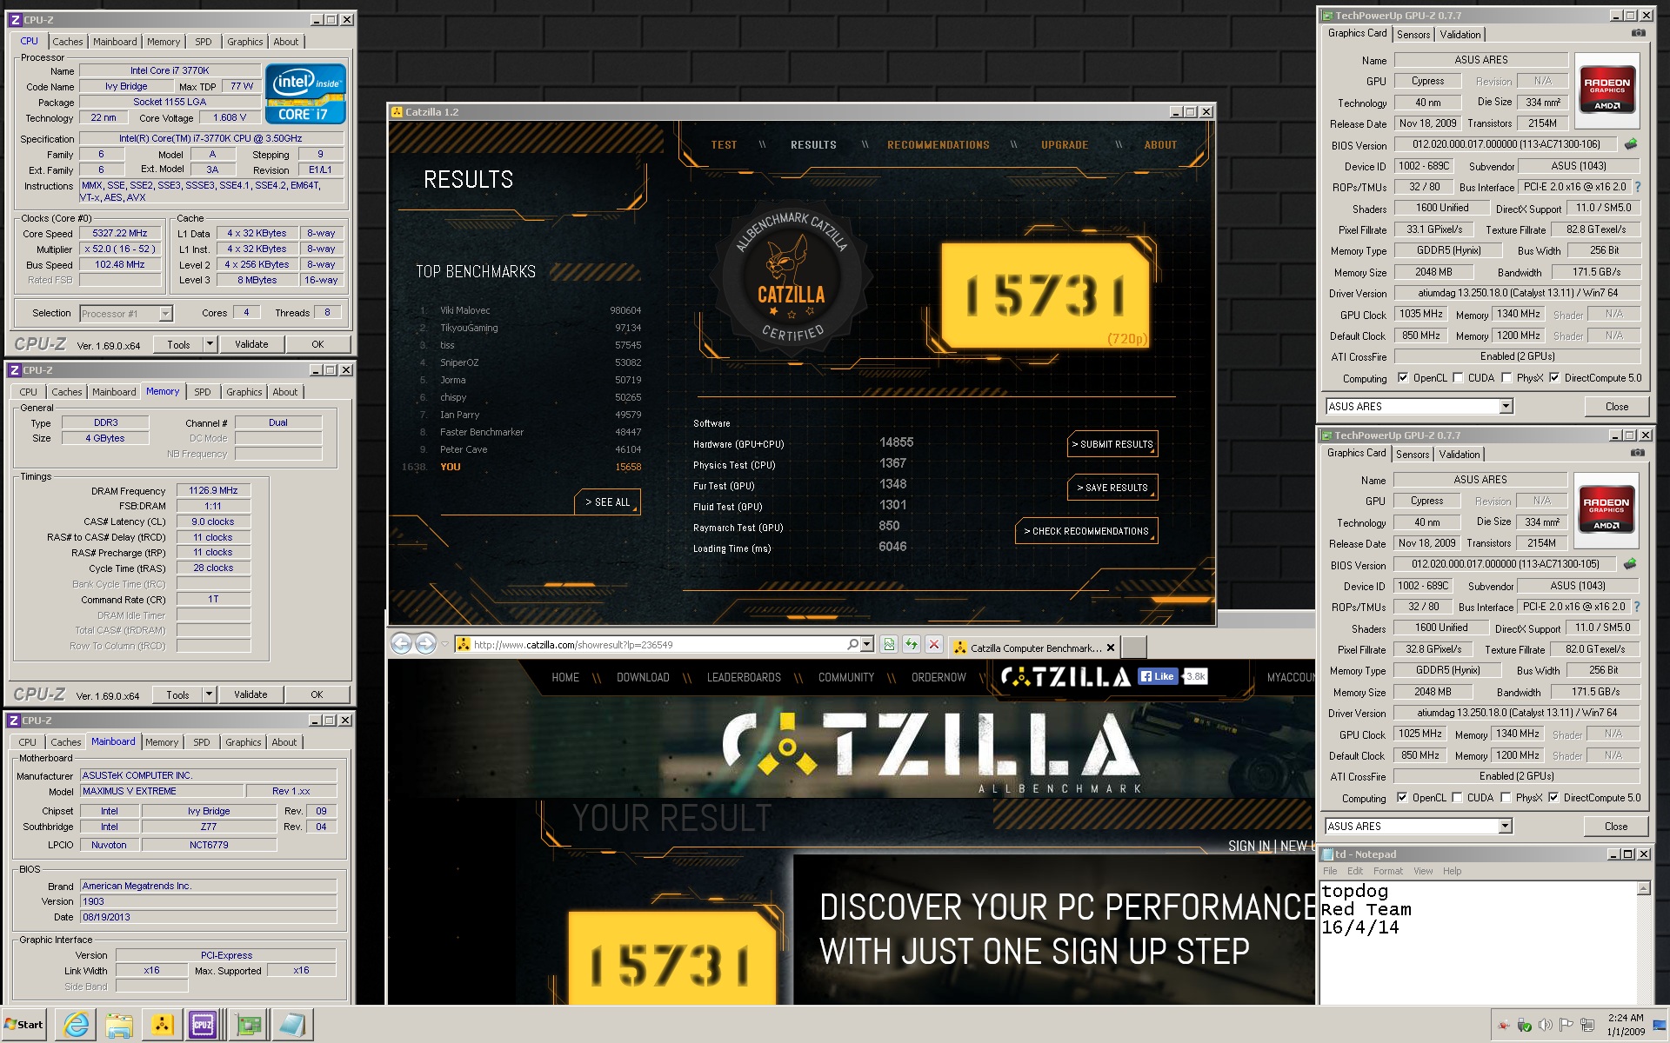
Task: Click the CPU-Z taskbar icon
Action: click(203, 1025)
